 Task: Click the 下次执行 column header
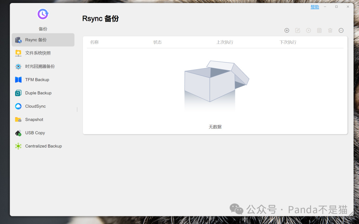point(288,42)
